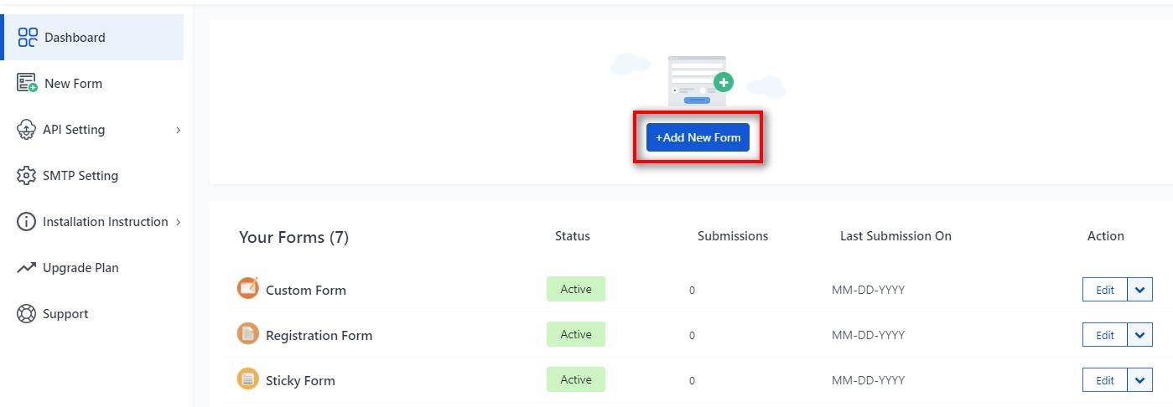Click the Support lifebuoy icon
1173x407 pixels.
coord(27,314)
